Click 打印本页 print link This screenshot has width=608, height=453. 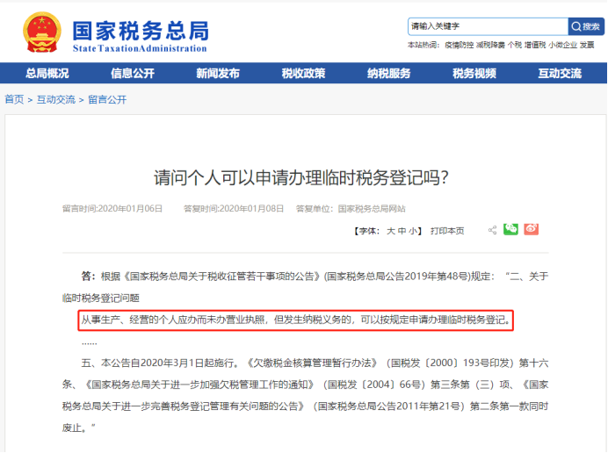point(447,231)
